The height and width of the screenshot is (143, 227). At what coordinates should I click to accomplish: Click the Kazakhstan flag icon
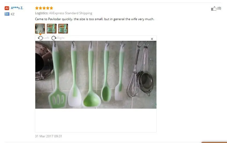click(7, 14)
